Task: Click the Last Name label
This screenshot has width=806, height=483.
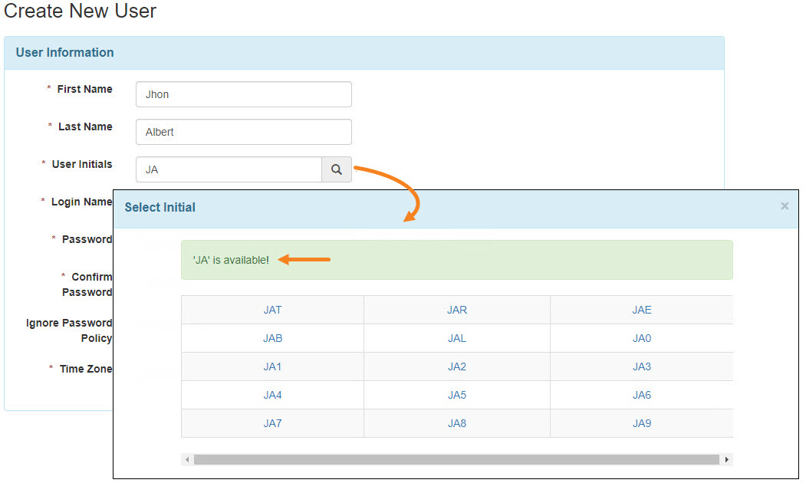Action: (85, 127)
